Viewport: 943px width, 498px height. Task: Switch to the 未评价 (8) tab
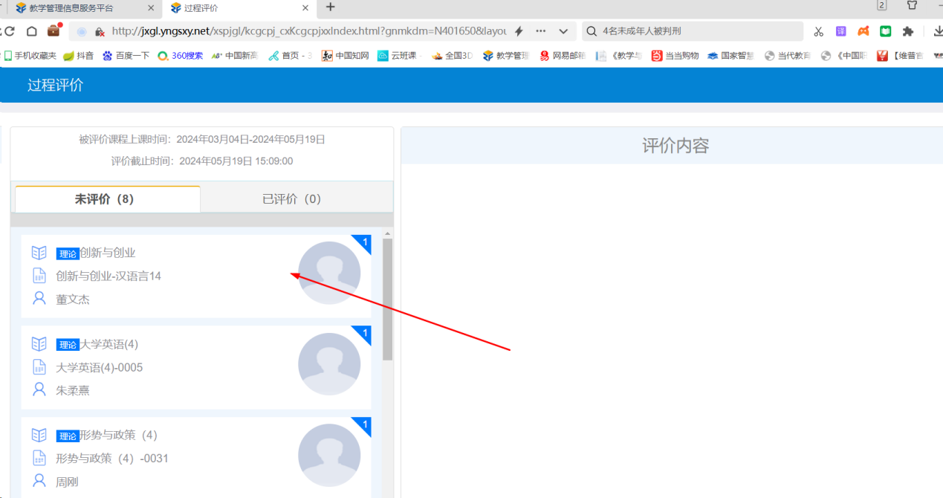coord(107,199)
